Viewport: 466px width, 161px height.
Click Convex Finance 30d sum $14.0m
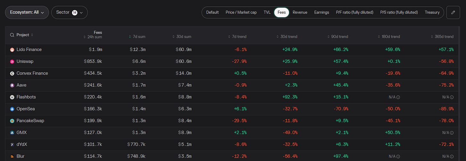[x=183, y=73]
